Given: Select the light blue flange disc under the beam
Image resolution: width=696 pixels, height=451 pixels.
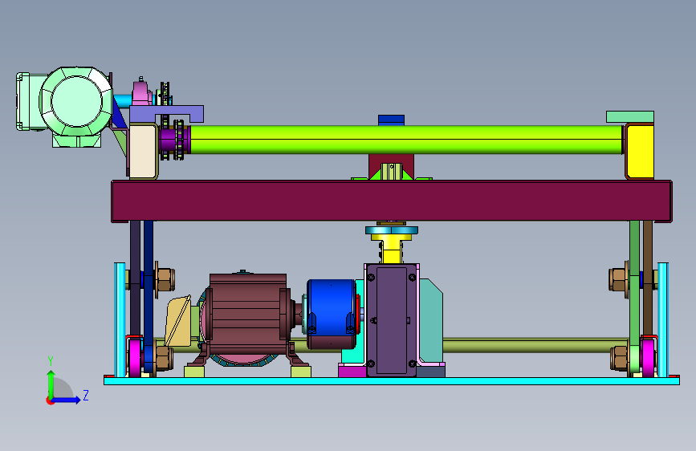Looking at the screenshot, I should click(x=392, y=230).
